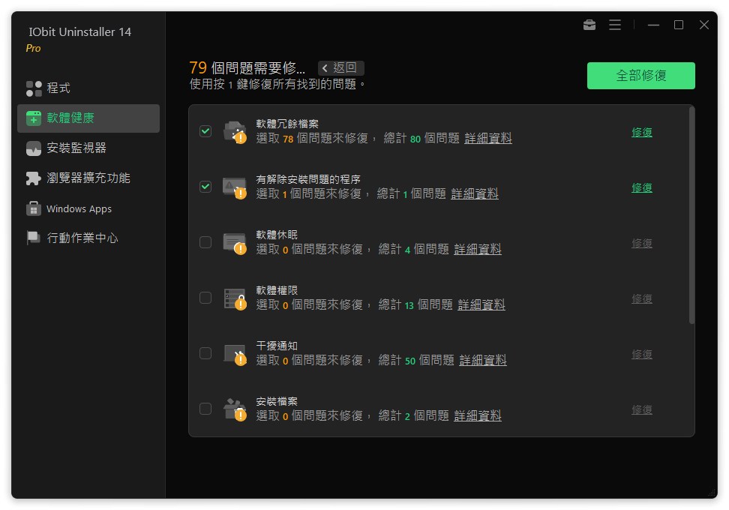The height and width of the screenshot is (510, 729).
Task: Click the IObit Uninstaller 14 title
Action: pyautogui.click(x=80, y=32)
